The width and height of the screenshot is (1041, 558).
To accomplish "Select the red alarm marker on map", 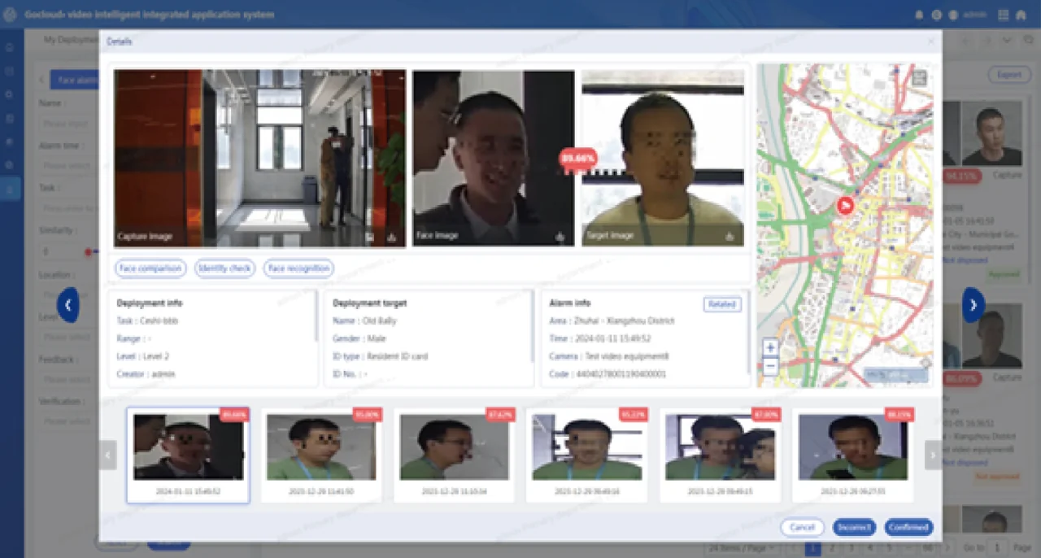I will [845, 206].
